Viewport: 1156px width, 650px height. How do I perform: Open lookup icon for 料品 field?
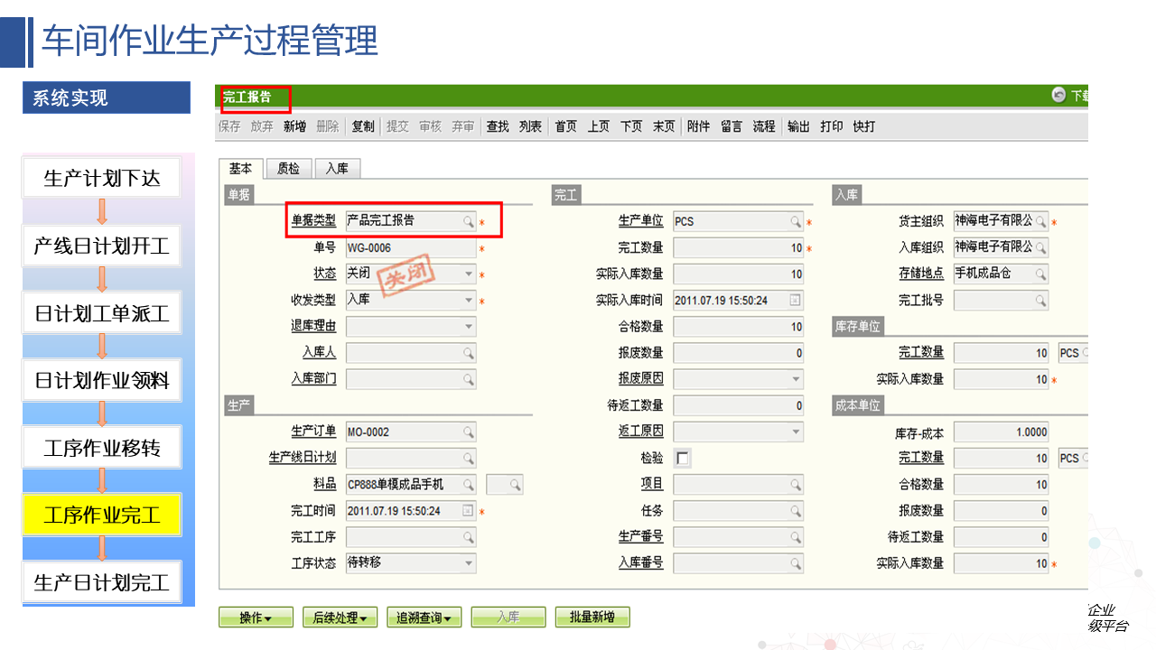tap(469, 485)
